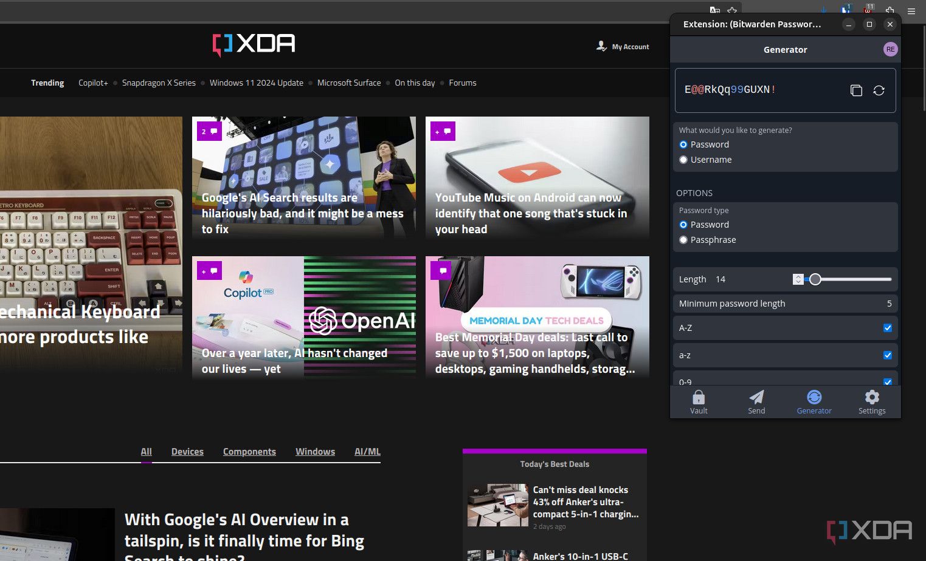Click the Today's Best Deals heading
The width and height of the screenshot is (926, 561).
tap(555, 464)
